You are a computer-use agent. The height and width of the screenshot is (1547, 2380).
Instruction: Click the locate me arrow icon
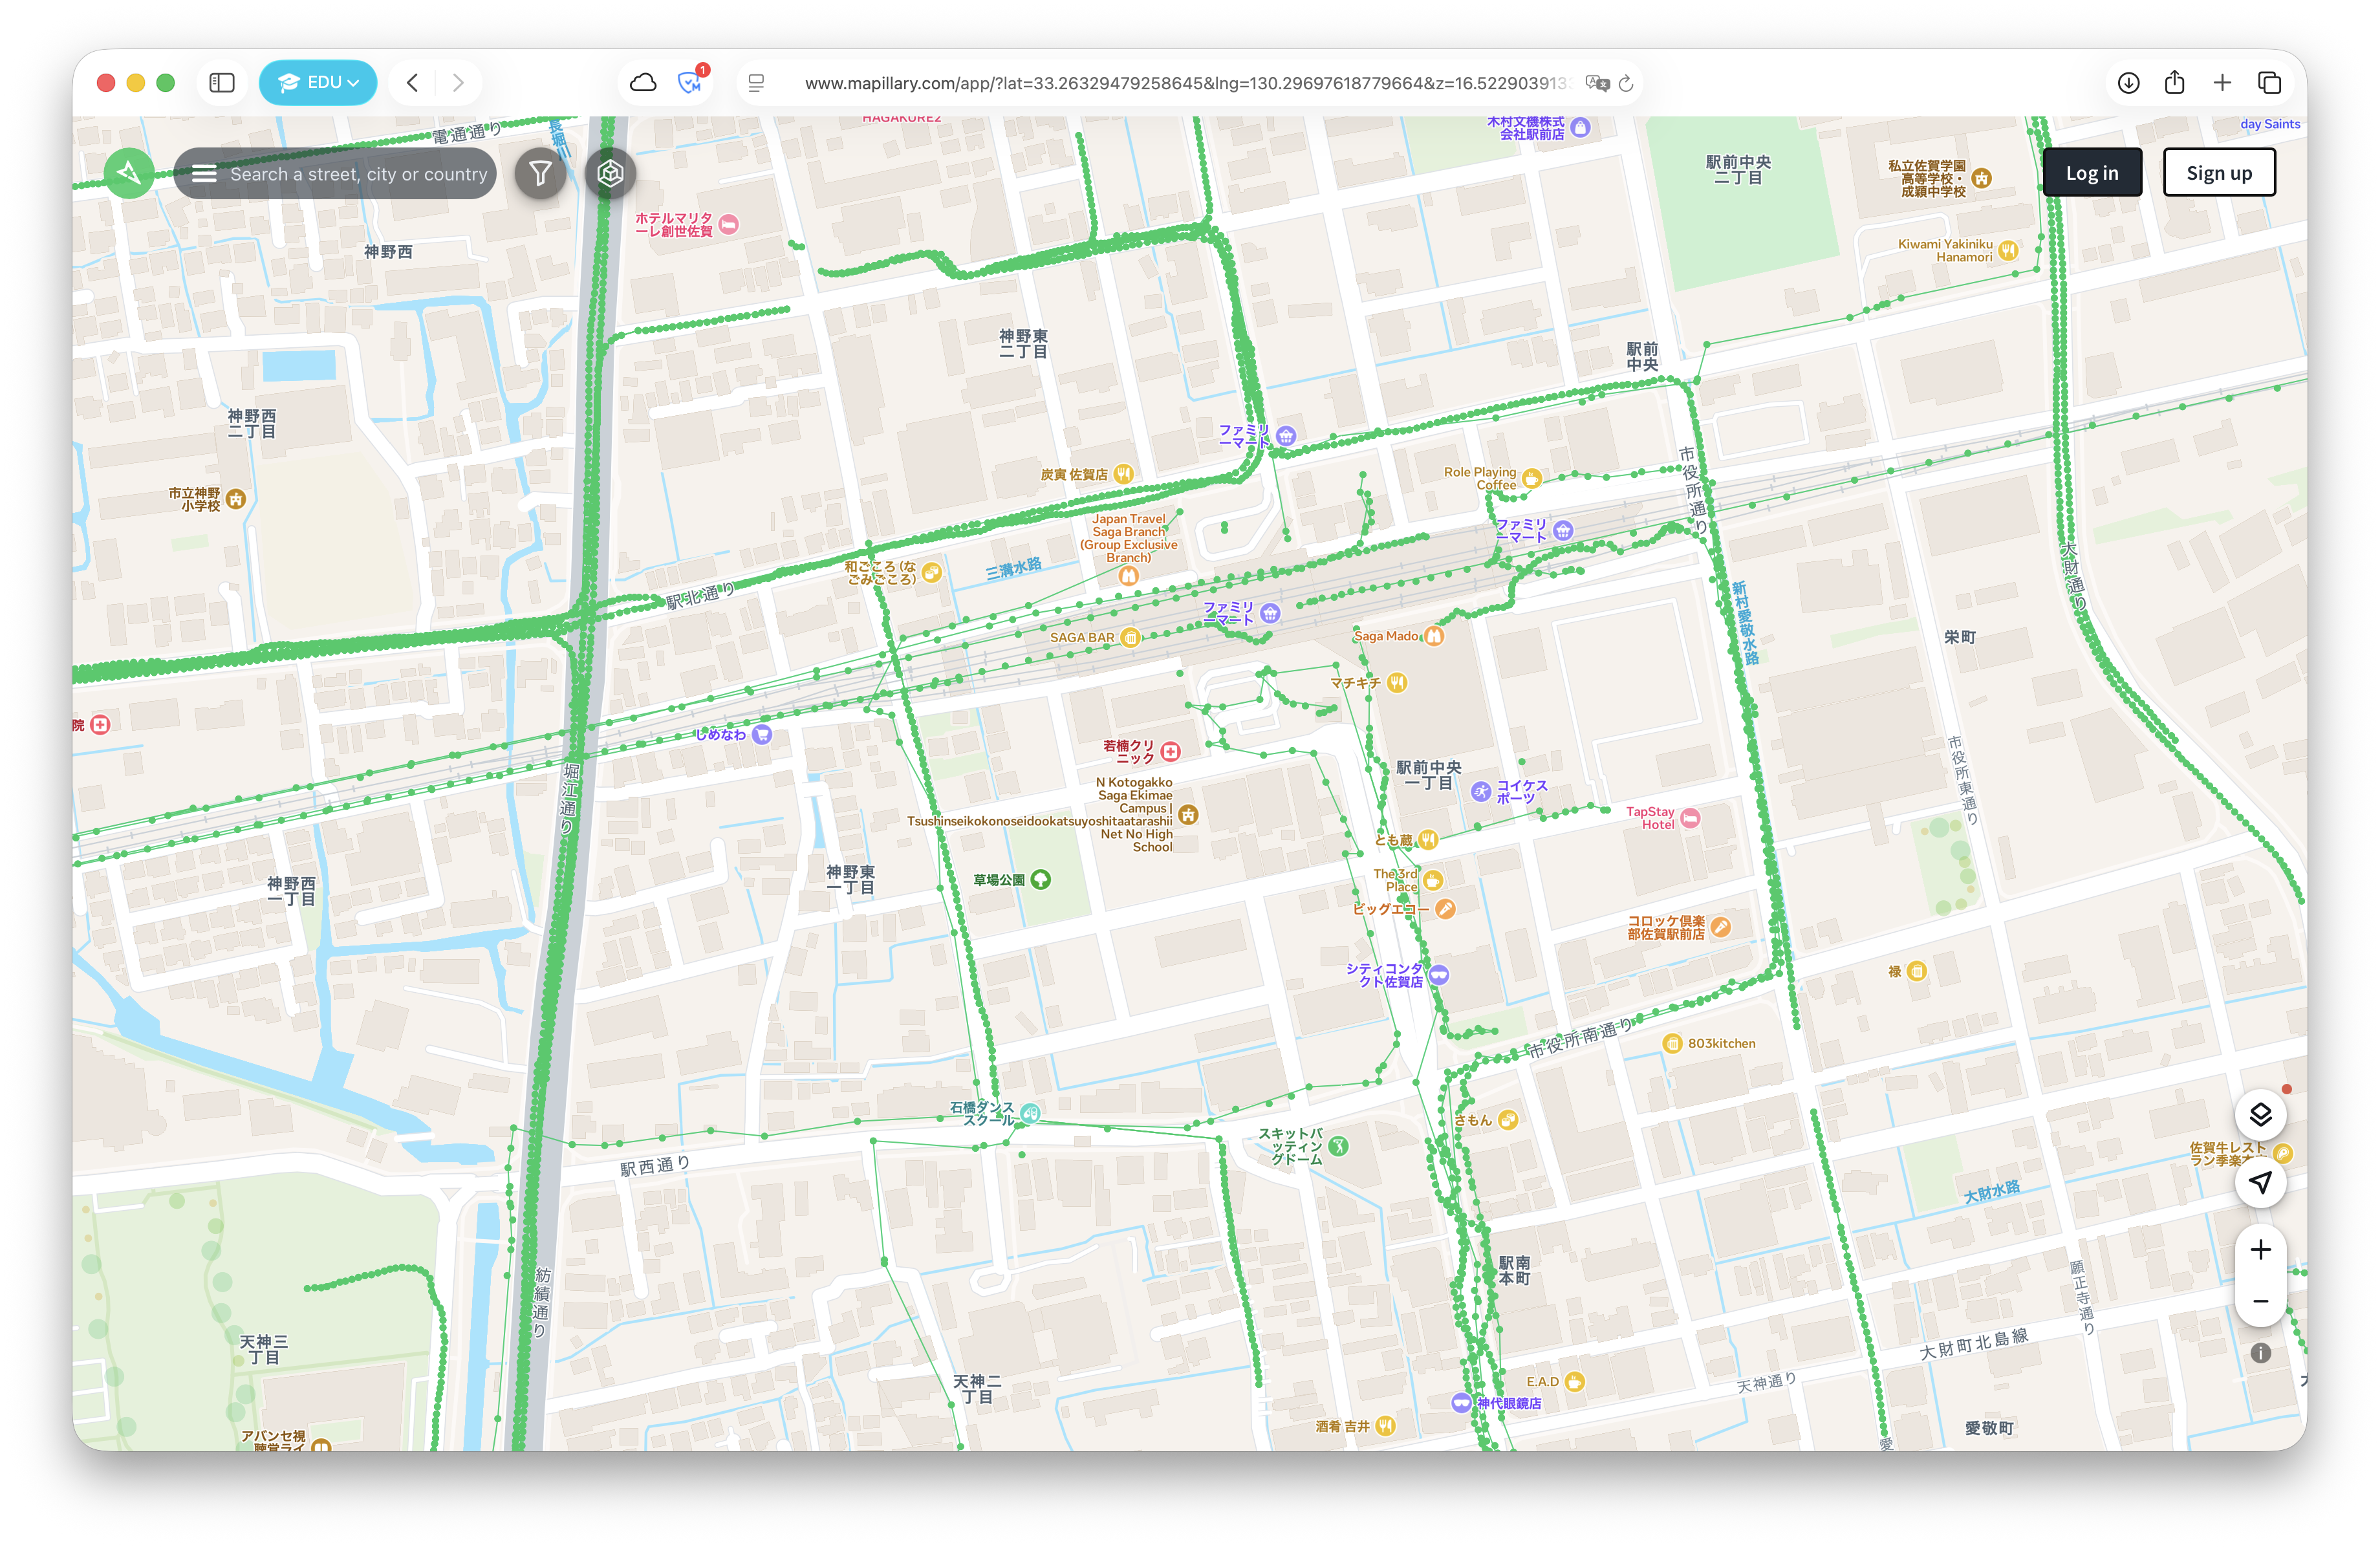point(2260,1183)
